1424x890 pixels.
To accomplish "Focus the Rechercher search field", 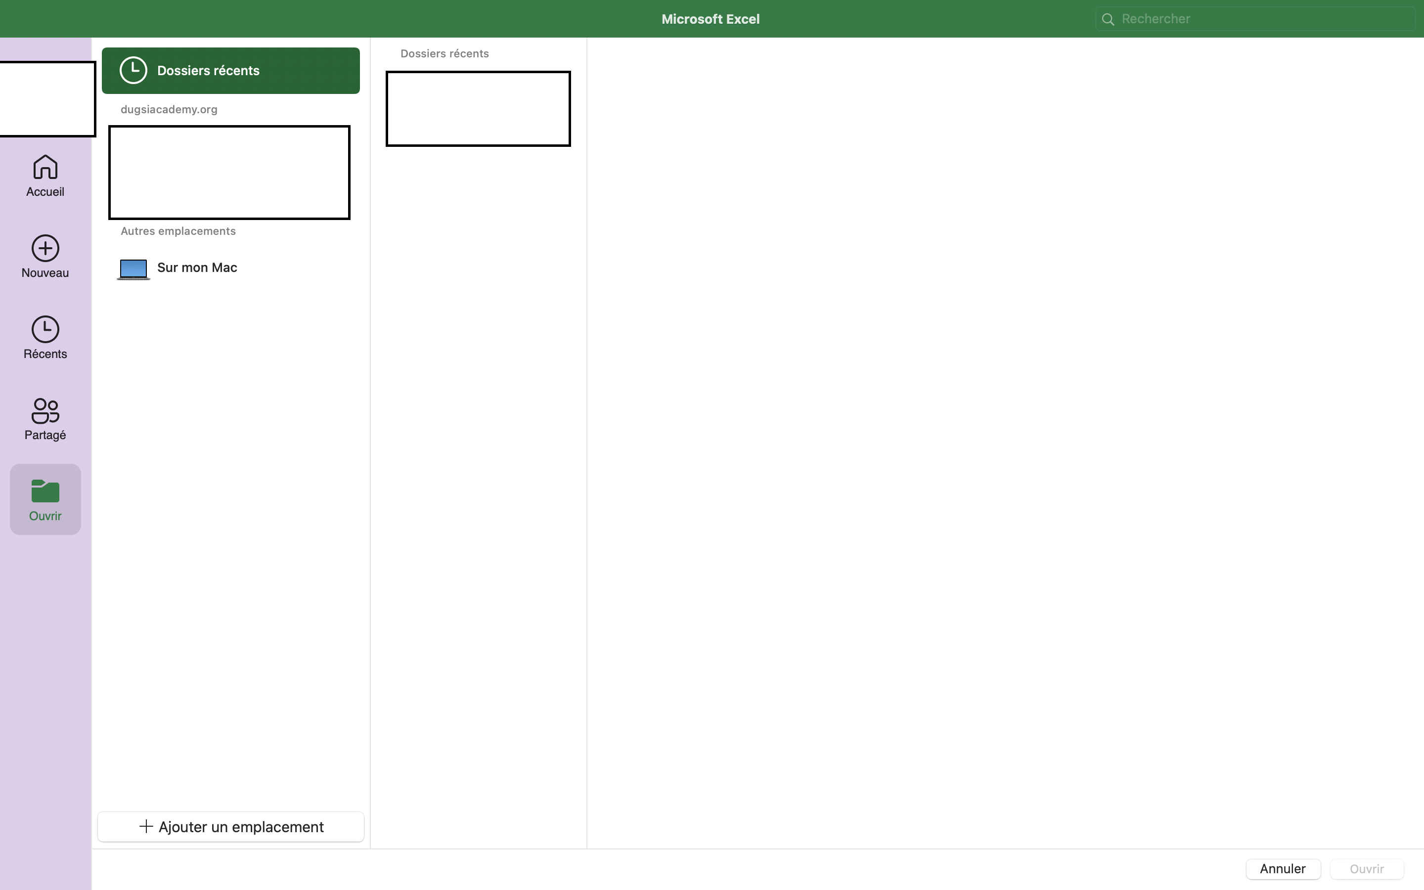I will click(1255, 19).
